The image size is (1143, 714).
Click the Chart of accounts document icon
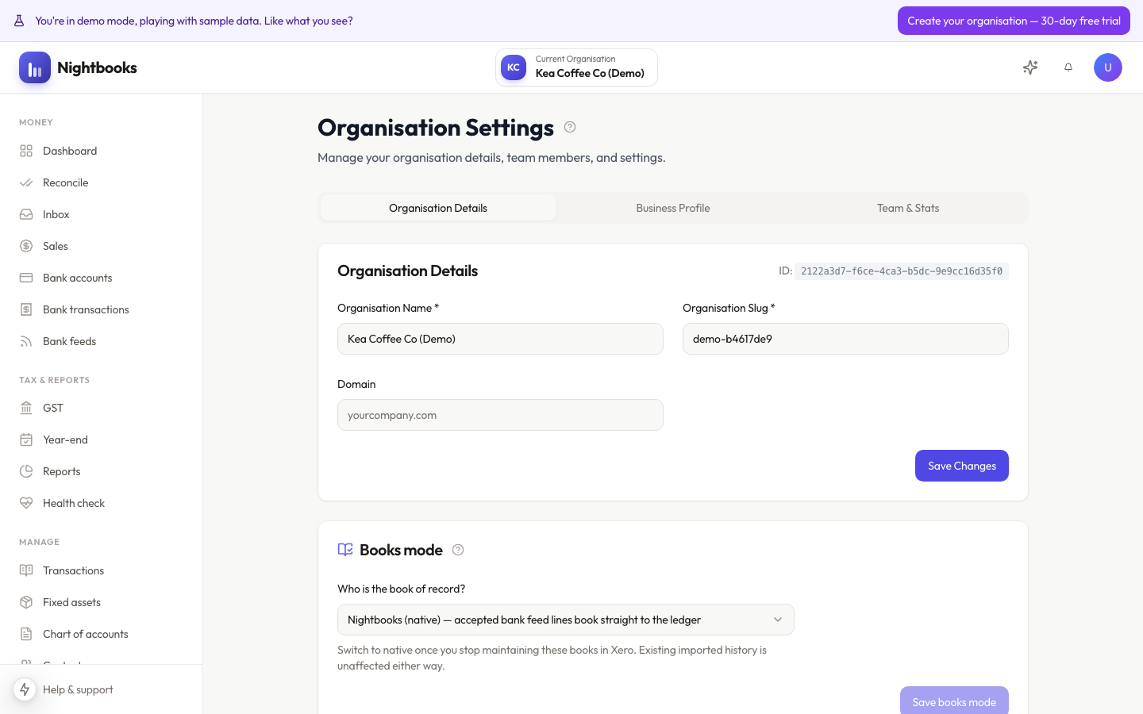[26, 634]
